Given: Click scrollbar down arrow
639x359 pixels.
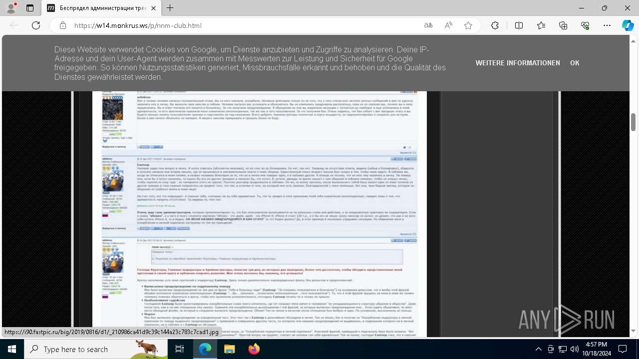Looking at the screenshot, I should pos(634,331).
